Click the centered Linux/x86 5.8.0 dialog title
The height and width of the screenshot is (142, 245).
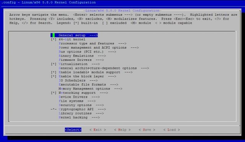click(x=122, y=10)
